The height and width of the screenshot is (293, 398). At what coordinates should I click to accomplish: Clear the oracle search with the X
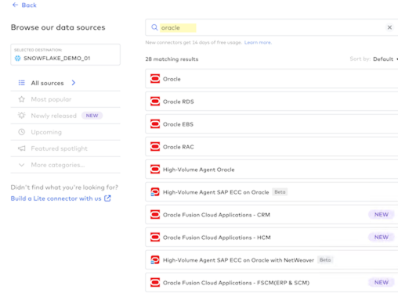point(389,27)
